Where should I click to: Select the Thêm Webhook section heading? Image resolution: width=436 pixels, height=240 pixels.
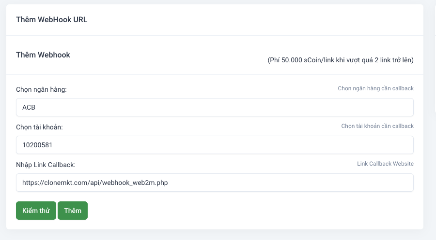[43, 55]
